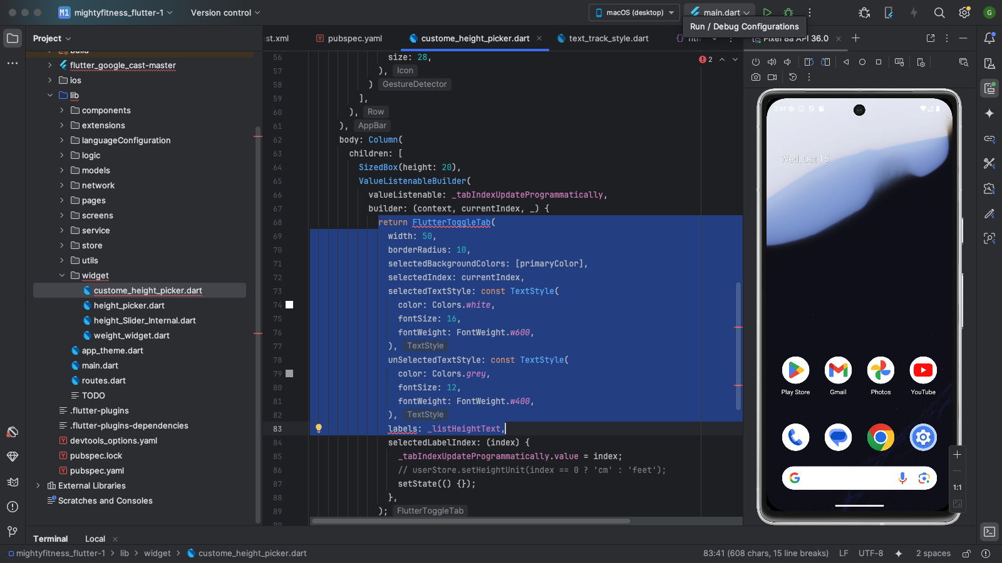Viewport: 1002px width, 563px height.
Task: Run the app with the green play button
Action: click(x=767, y=13)
